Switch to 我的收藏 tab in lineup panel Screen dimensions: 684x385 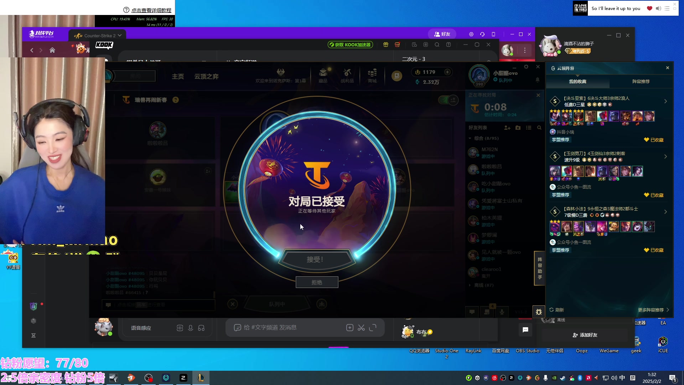pyautogui.click(x=577, y=82)
